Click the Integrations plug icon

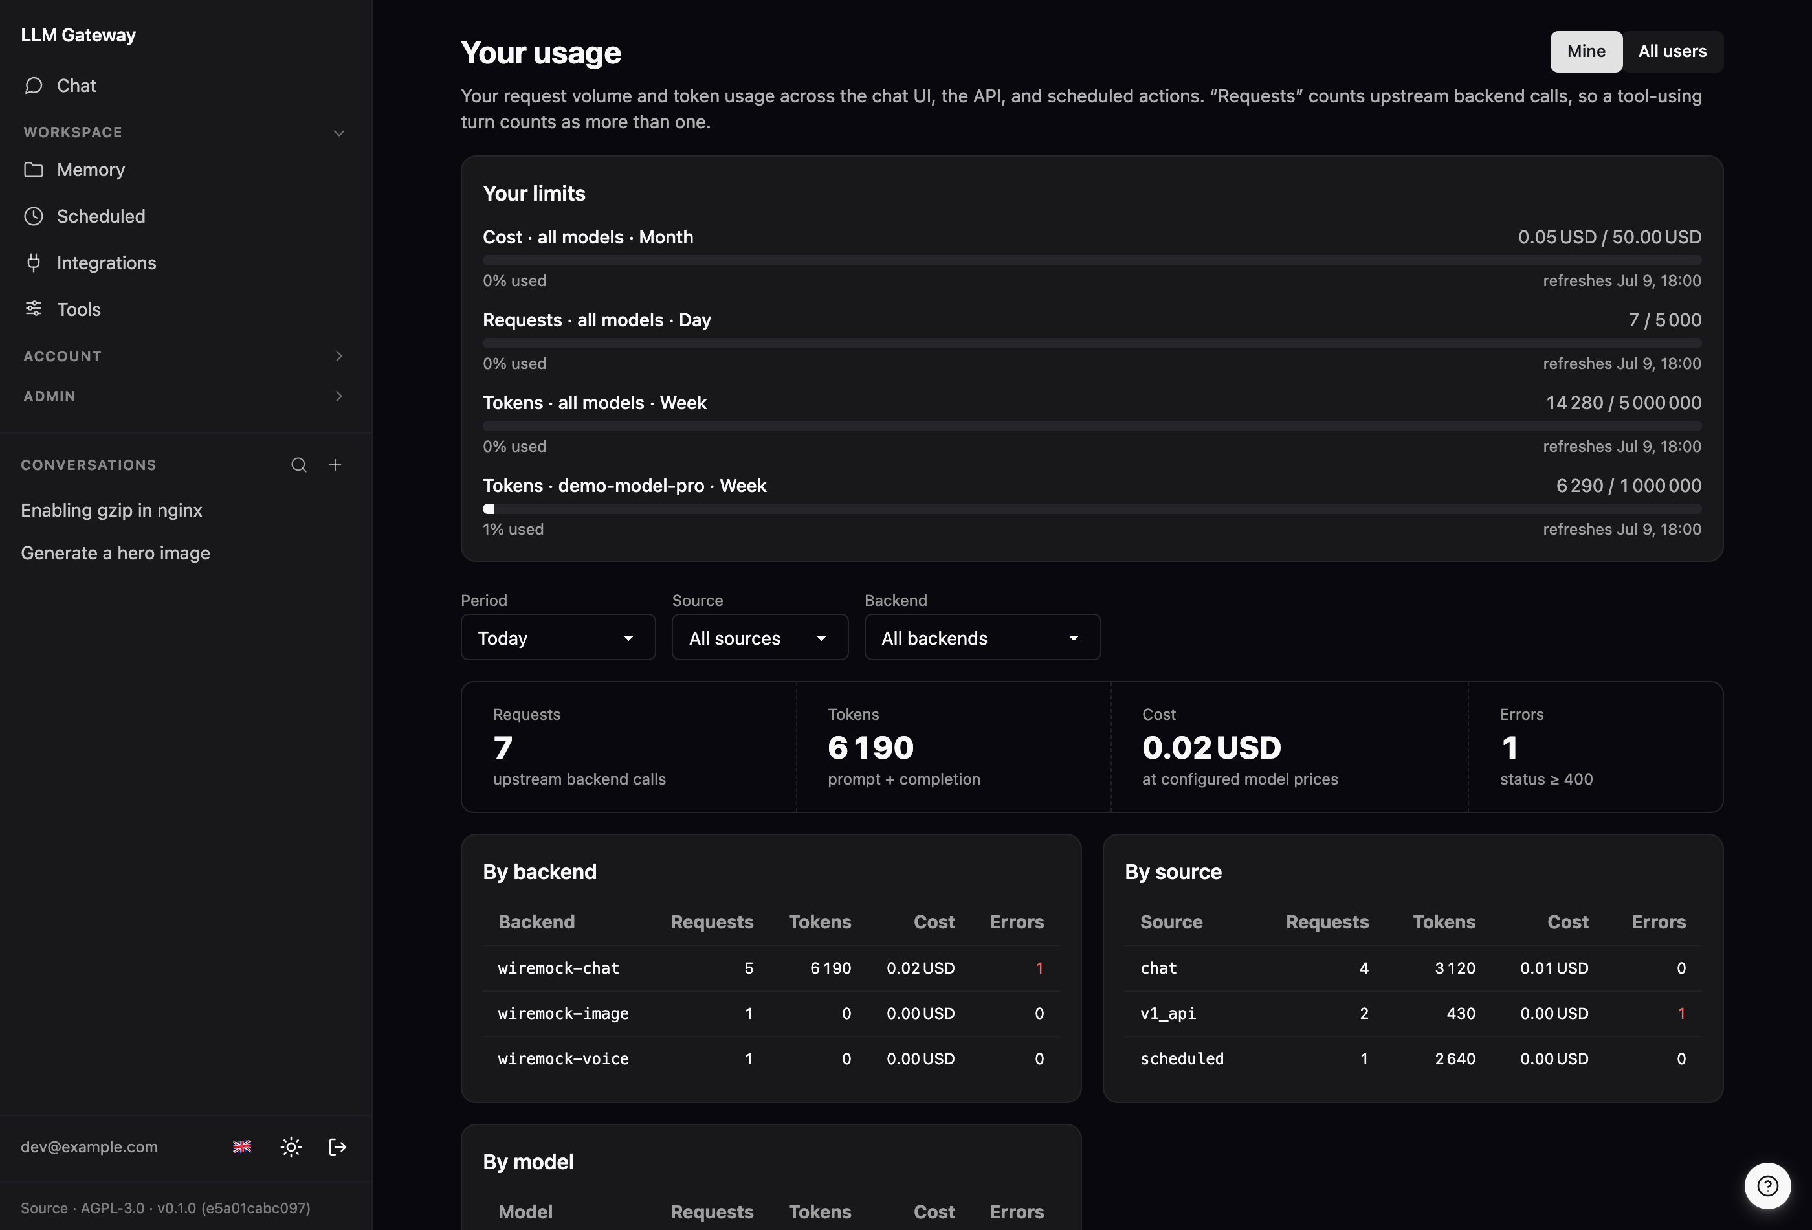34,263
